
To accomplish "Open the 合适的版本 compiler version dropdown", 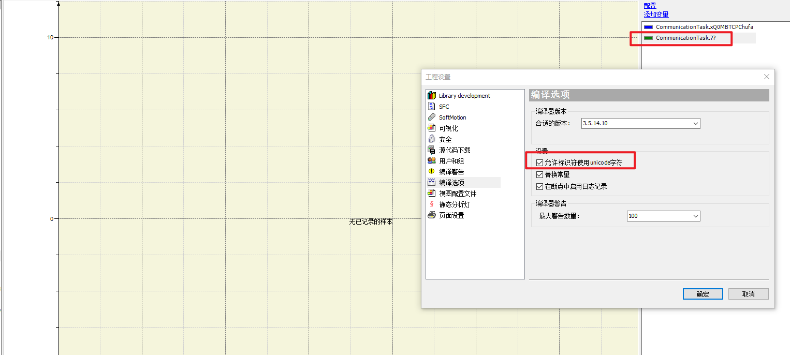I will [696, 124].
